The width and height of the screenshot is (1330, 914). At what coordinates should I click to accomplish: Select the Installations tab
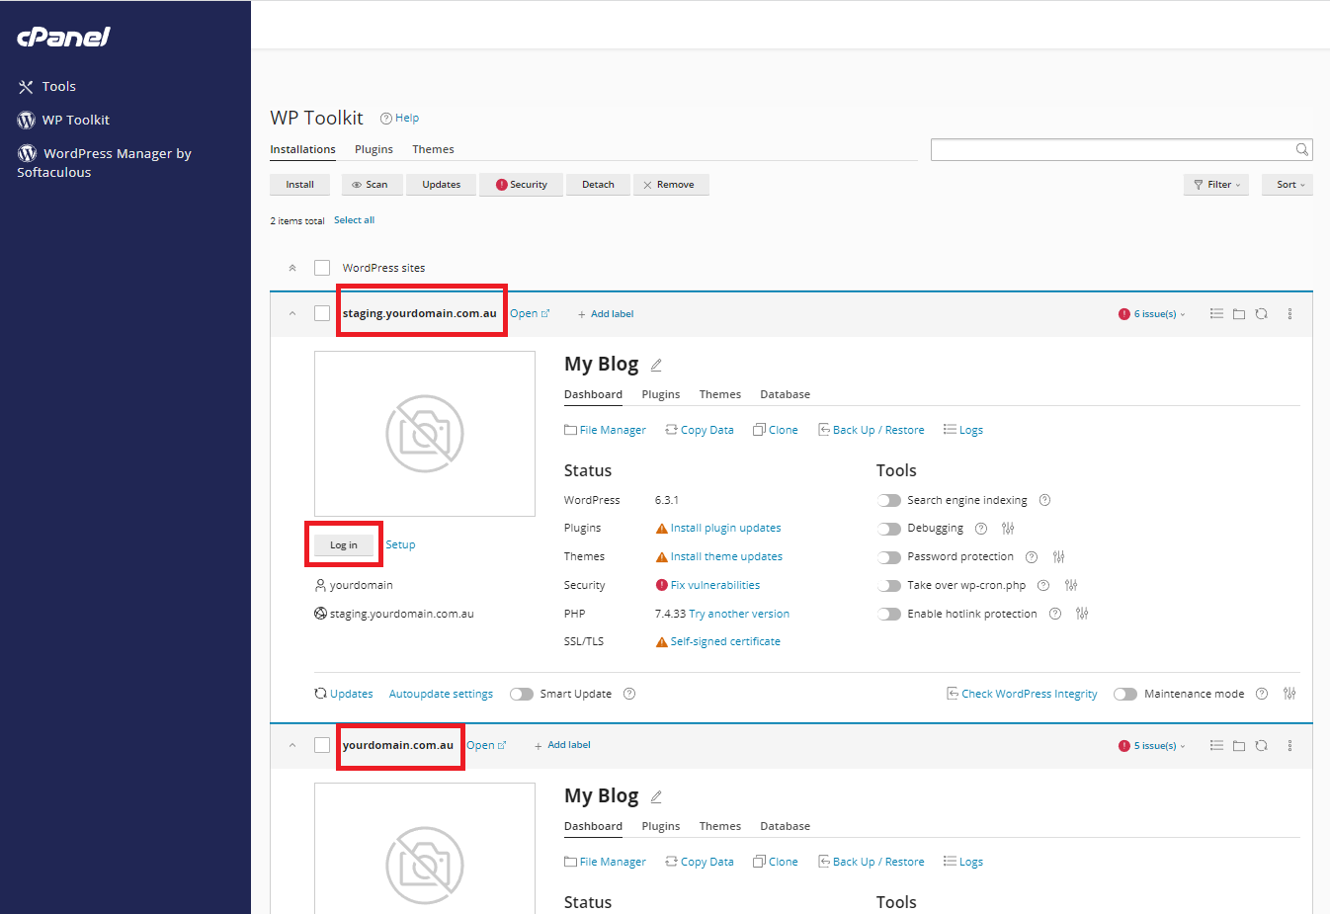tap(302, 149)
